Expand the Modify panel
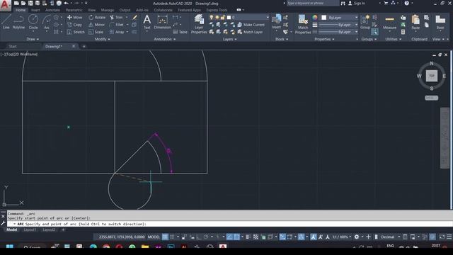453x255 pixels. pyautogui.click(x=102, y=39)
